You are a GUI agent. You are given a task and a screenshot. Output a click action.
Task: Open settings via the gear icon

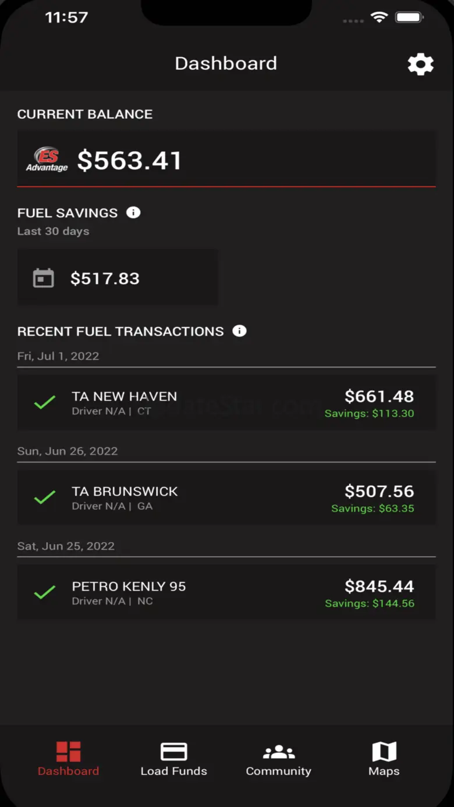[420, 64]
